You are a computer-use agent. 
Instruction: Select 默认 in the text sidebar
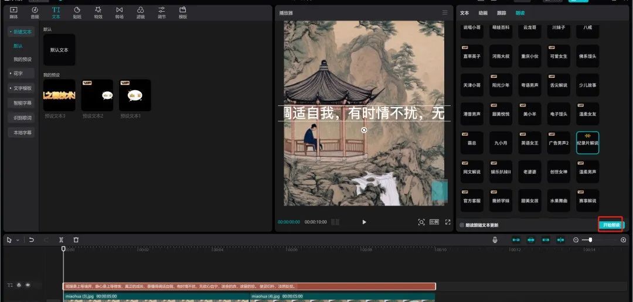tap(18, 46)
